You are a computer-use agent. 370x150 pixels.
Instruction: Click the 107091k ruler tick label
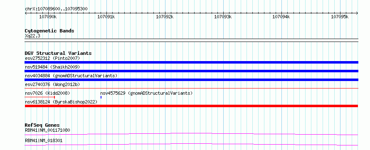[106, 17]
